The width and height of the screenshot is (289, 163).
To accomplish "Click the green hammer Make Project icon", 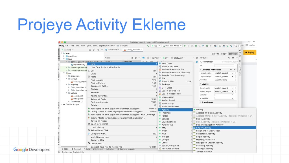I will 148,46.
